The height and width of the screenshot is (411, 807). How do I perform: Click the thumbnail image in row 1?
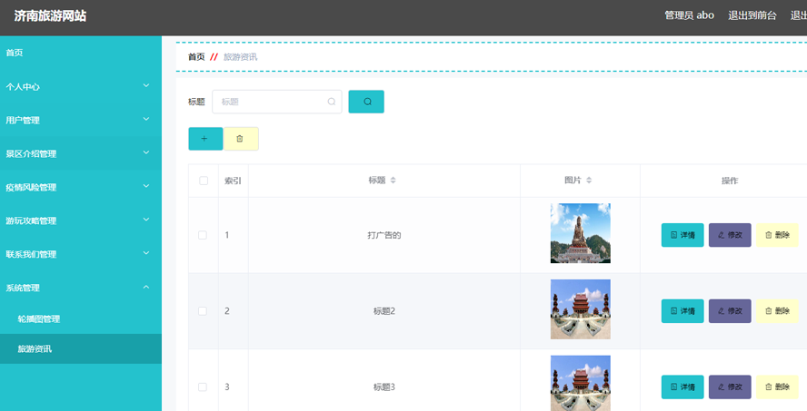click(x=580, y=233)
